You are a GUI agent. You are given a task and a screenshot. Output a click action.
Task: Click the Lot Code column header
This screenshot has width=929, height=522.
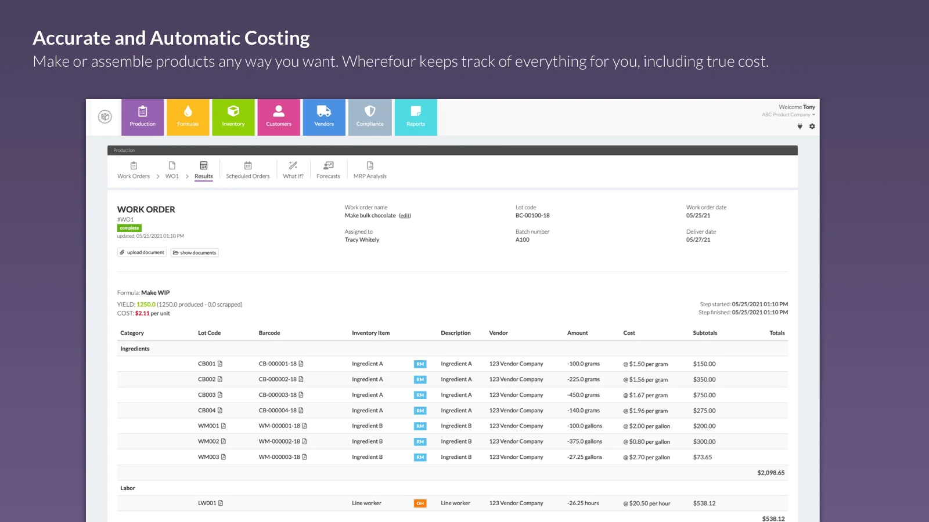click(x=209, y=333)
